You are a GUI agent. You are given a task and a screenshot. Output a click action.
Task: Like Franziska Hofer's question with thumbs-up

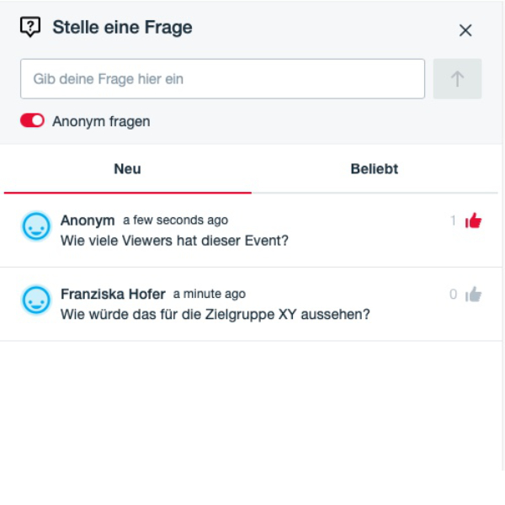(x=474, y=295)
